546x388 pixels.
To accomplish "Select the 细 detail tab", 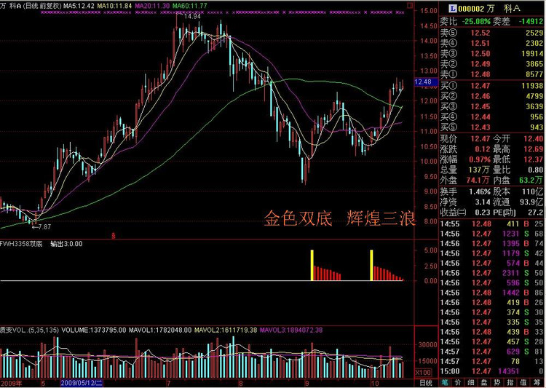I will coord(471,383).
